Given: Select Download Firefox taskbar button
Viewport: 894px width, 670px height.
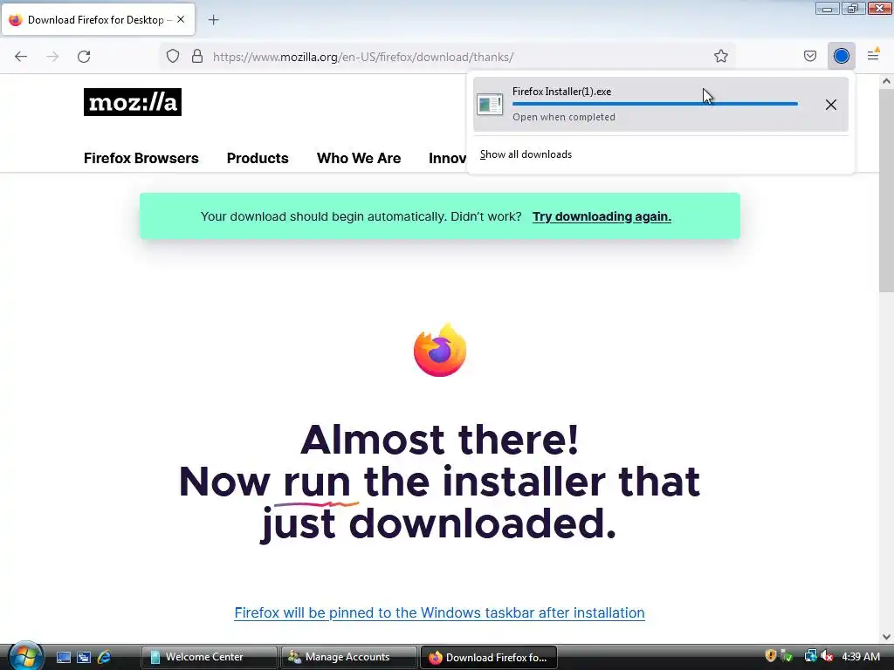Looking at the screenshot, I should tap(488, 657).
